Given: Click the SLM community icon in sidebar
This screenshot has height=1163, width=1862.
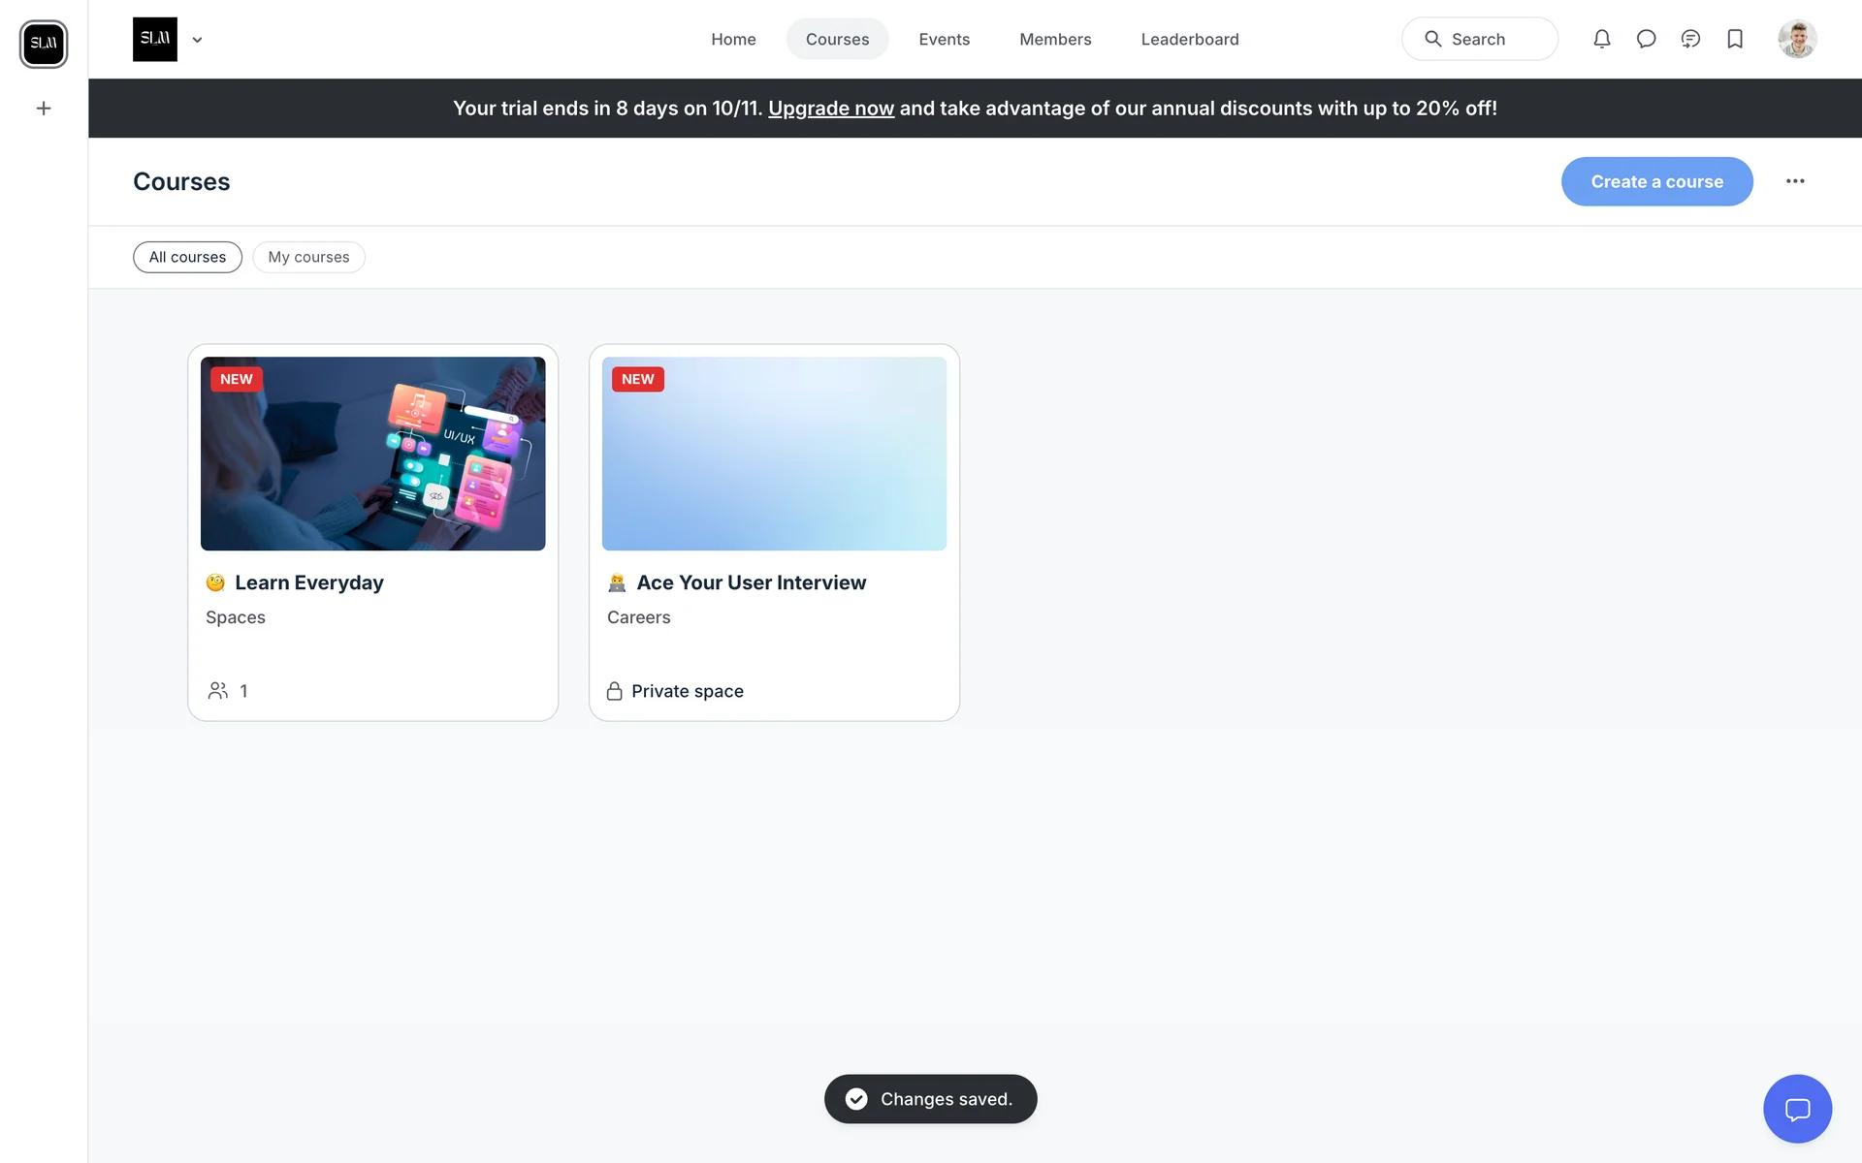Looking at the screenshot, I should pos(44,44).
